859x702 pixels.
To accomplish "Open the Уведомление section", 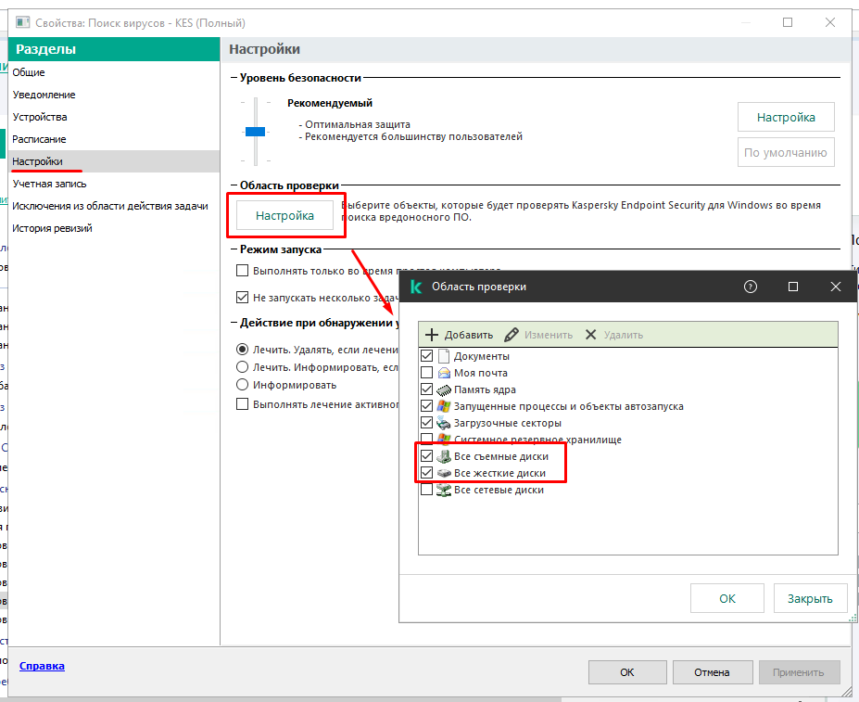I will click(114, 95).
